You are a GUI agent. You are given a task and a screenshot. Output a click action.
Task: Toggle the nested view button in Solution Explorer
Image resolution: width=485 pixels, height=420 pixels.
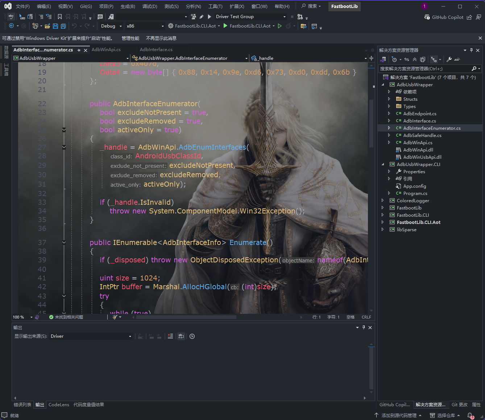(x=434, y=59)
